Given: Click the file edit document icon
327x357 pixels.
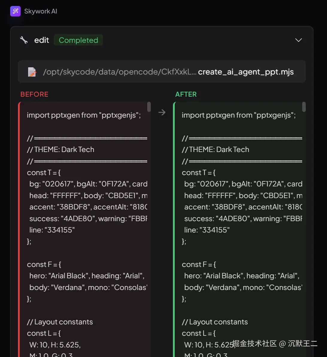Looking at the screenshot, I should pyautogui.click(x=32, y=72).
